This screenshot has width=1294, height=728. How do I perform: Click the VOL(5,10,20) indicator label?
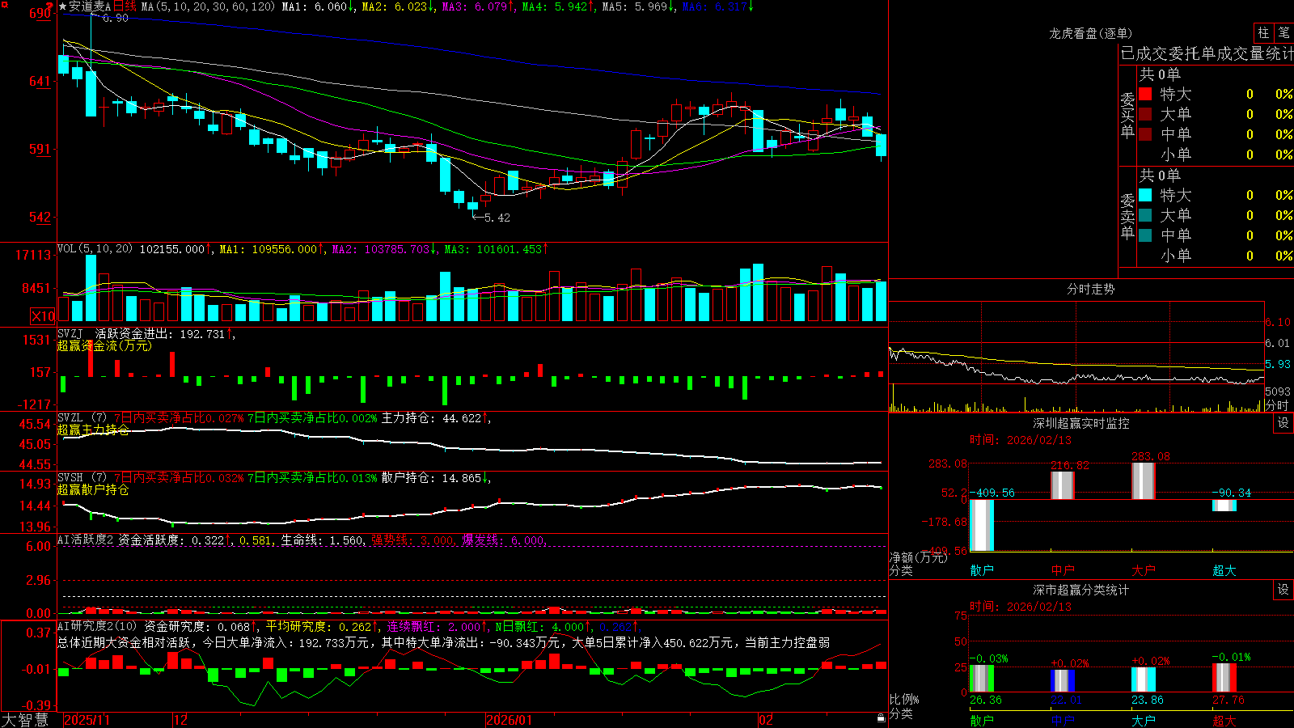point(95,249)
